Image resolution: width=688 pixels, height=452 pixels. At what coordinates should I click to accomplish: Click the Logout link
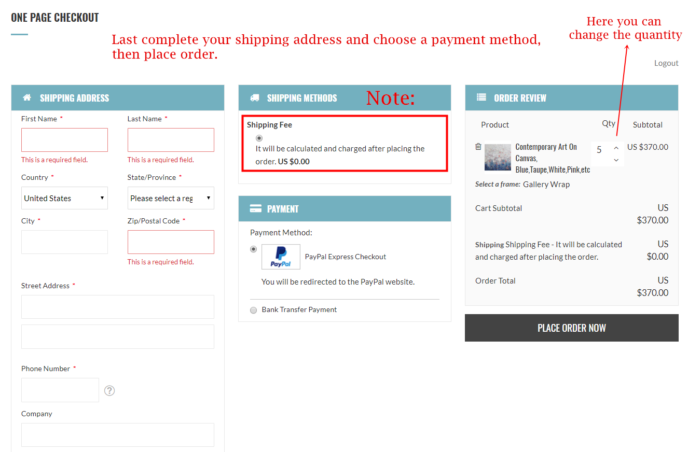coord(666,63)
